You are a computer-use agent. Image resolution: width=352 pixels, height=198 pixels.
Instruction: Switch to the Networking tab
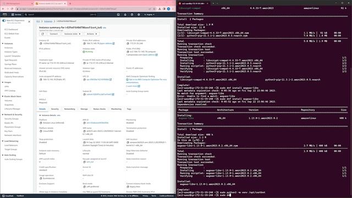(70, 109)
